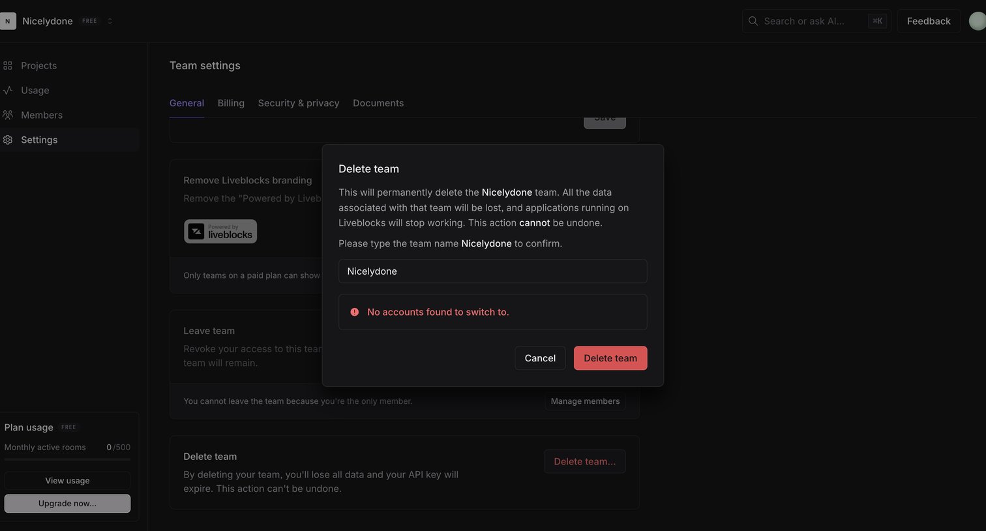Click the Leave team section heading
Viewport: 986px width, 531px height.
coord(209,331)
